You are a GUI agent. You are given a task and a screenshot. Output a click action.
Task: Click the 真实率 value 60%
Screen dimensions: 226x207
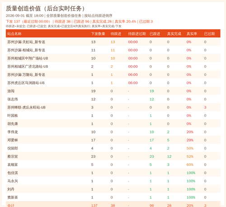(x=190, y=165)
